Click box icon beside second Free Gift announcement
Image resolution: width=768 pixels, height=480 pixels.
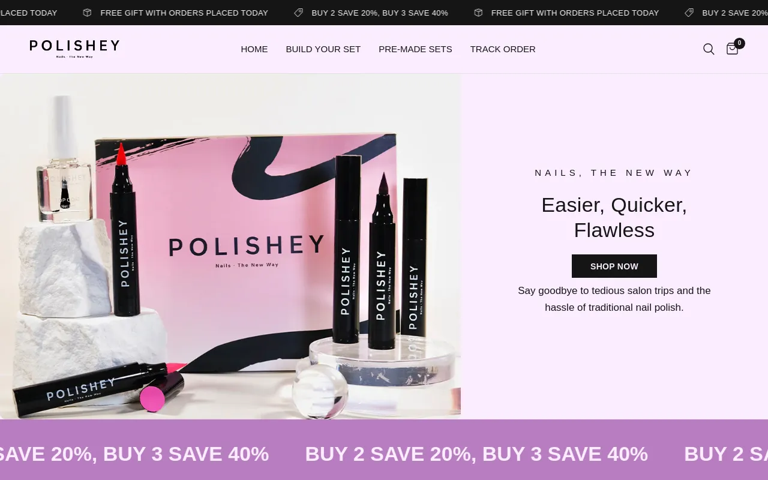[478, 13]
